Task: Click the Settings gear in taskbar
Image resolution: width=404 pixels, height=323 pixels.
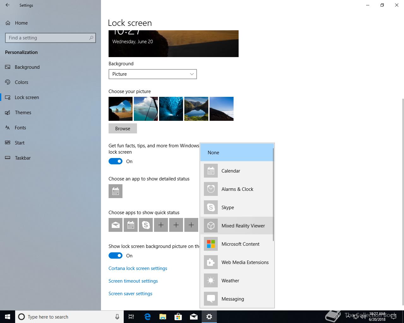Action: [x=209, y=317]
